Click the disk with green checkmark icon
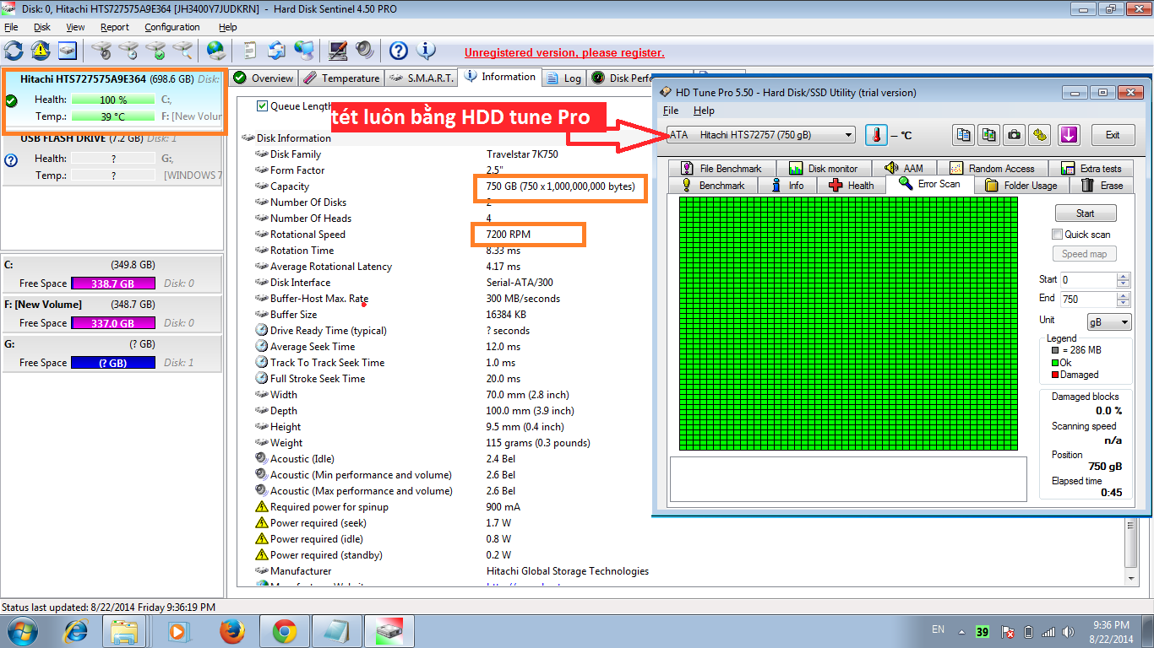The height and width of the screenshot is (648, 1154). 155,51
